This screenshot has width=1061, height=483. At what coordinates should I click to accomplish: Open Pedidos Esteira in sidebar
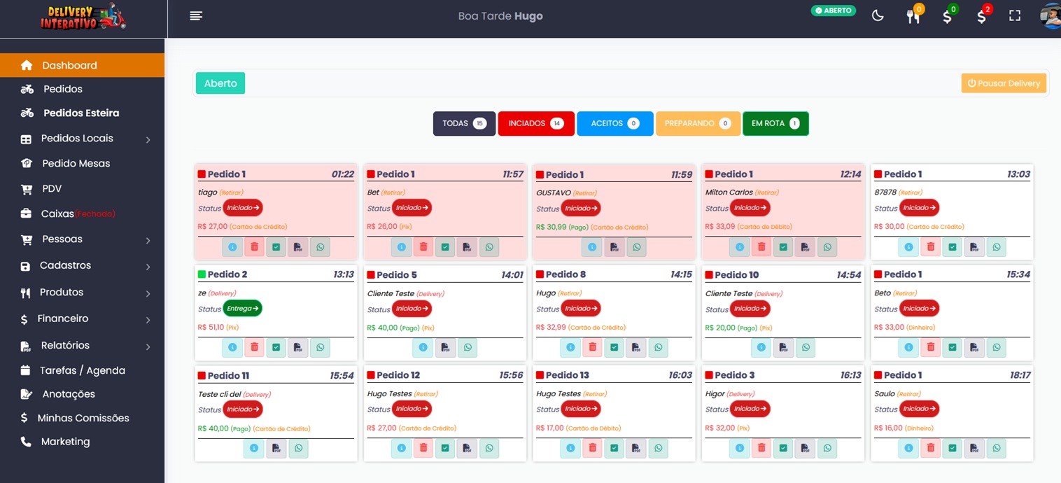81,113
